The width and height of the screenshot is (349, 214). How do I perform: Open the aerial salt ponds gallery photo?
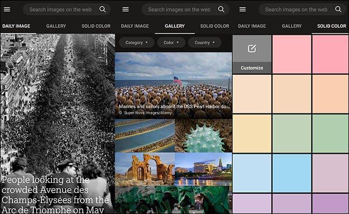pos(145,136)
